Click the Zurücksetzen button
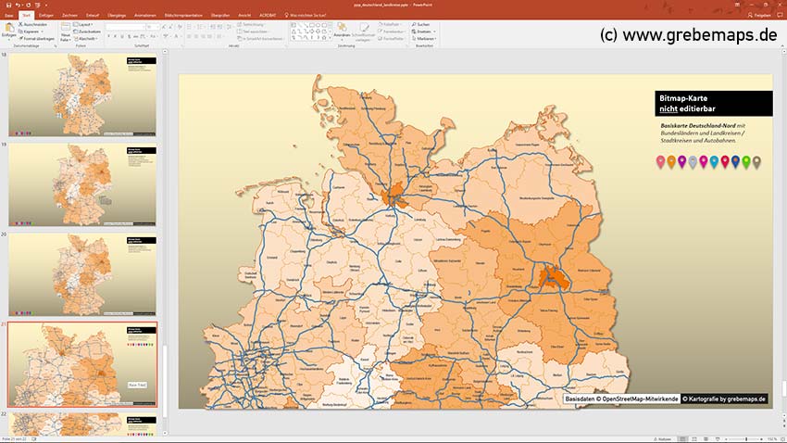 (x=89, y=31)
